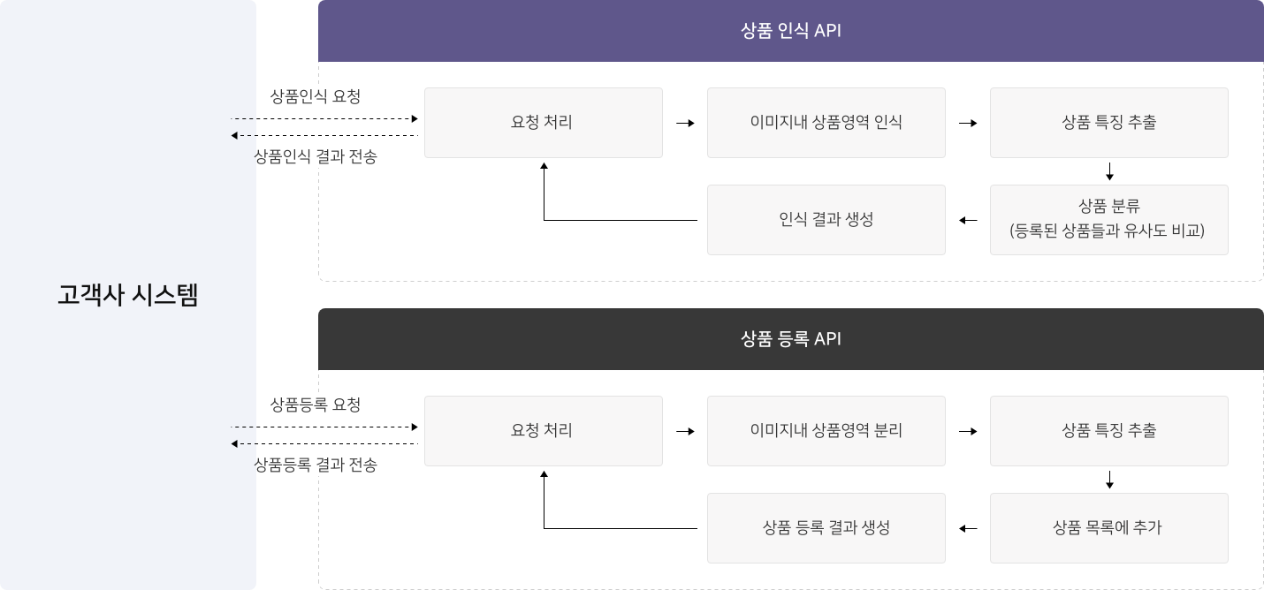This screenshot has height=590, width=1264.
Task: Click 이미지내 상품영역 분리 box
Action: [x=826, y=431]
